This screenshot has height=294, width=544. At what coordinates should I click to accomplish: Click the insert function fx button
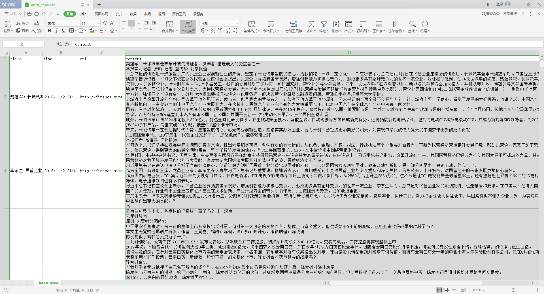[x=67, y=44]
